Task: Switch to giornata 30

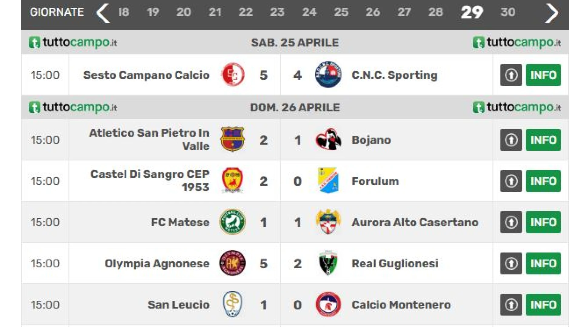Action: [x=508, y=12]
